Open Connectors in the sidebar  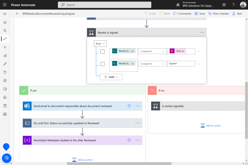tap(5, 64)
